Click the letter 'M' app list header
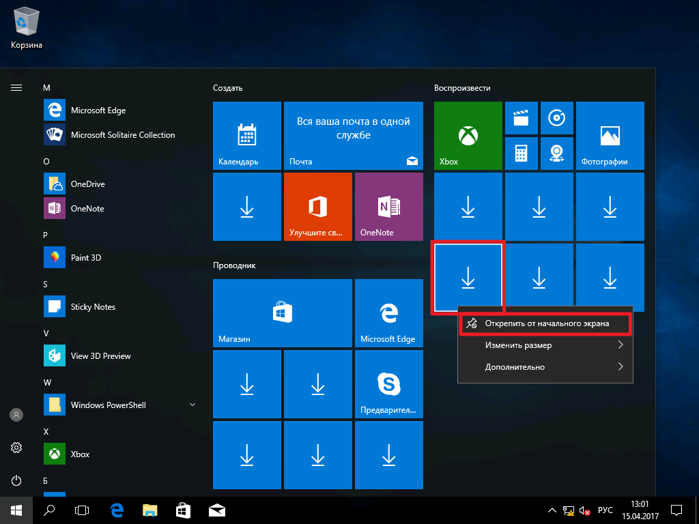This screenshot has width=699, height=524. (x=46, y=88)
